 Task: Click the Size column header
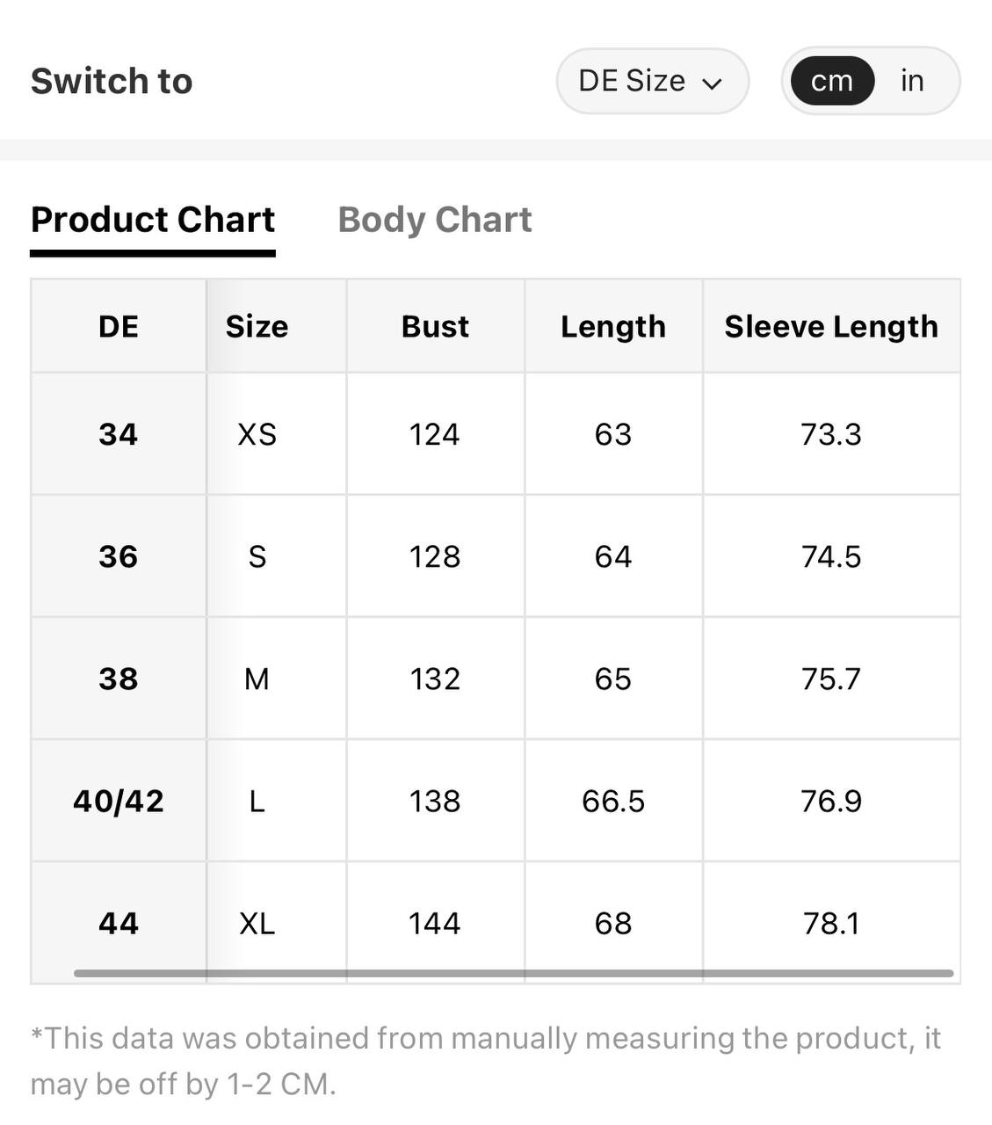[x=257, y=326]
